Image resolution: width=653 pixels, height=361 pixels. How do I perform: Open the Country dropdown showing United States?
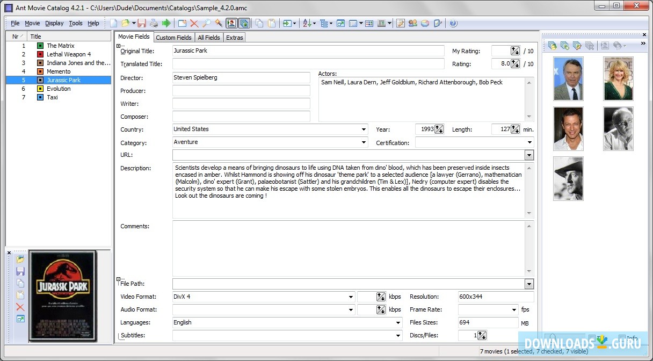point(364,129)
